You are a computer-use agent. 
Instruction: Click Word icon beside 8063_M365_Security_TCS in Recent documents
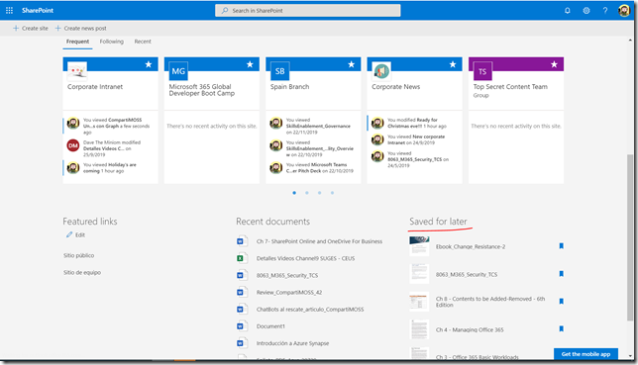coord(242,275)
